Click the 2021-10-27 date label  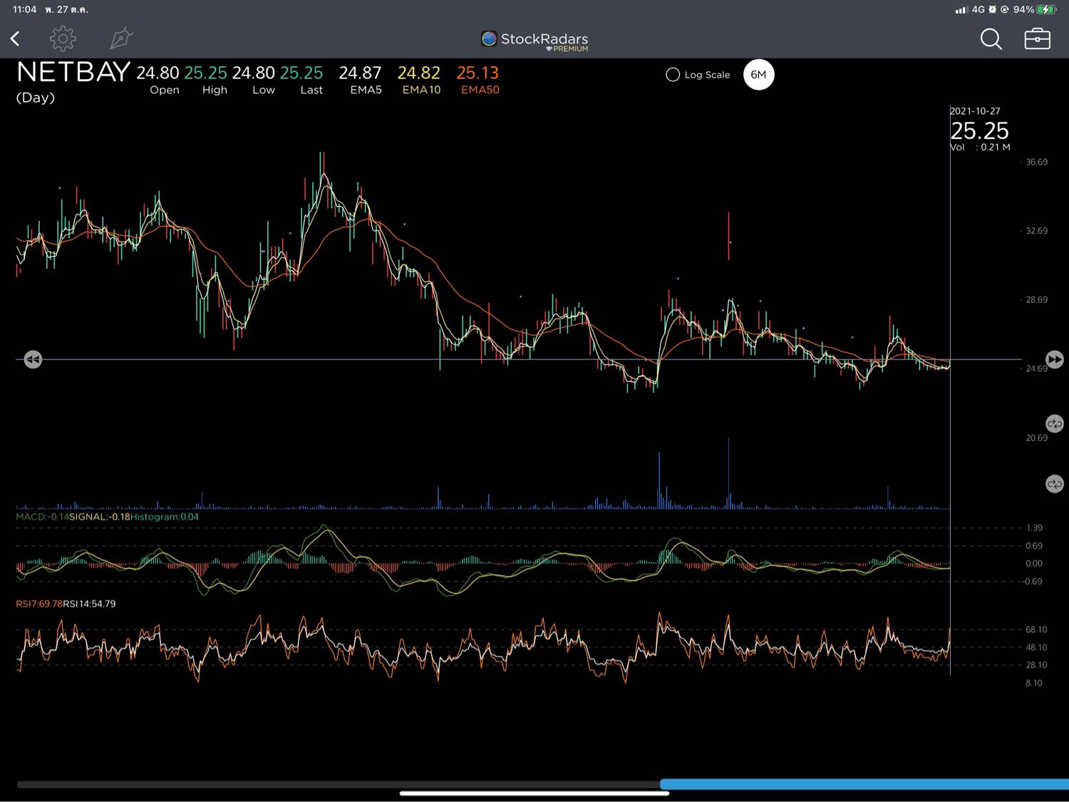[x=975, y=111]
